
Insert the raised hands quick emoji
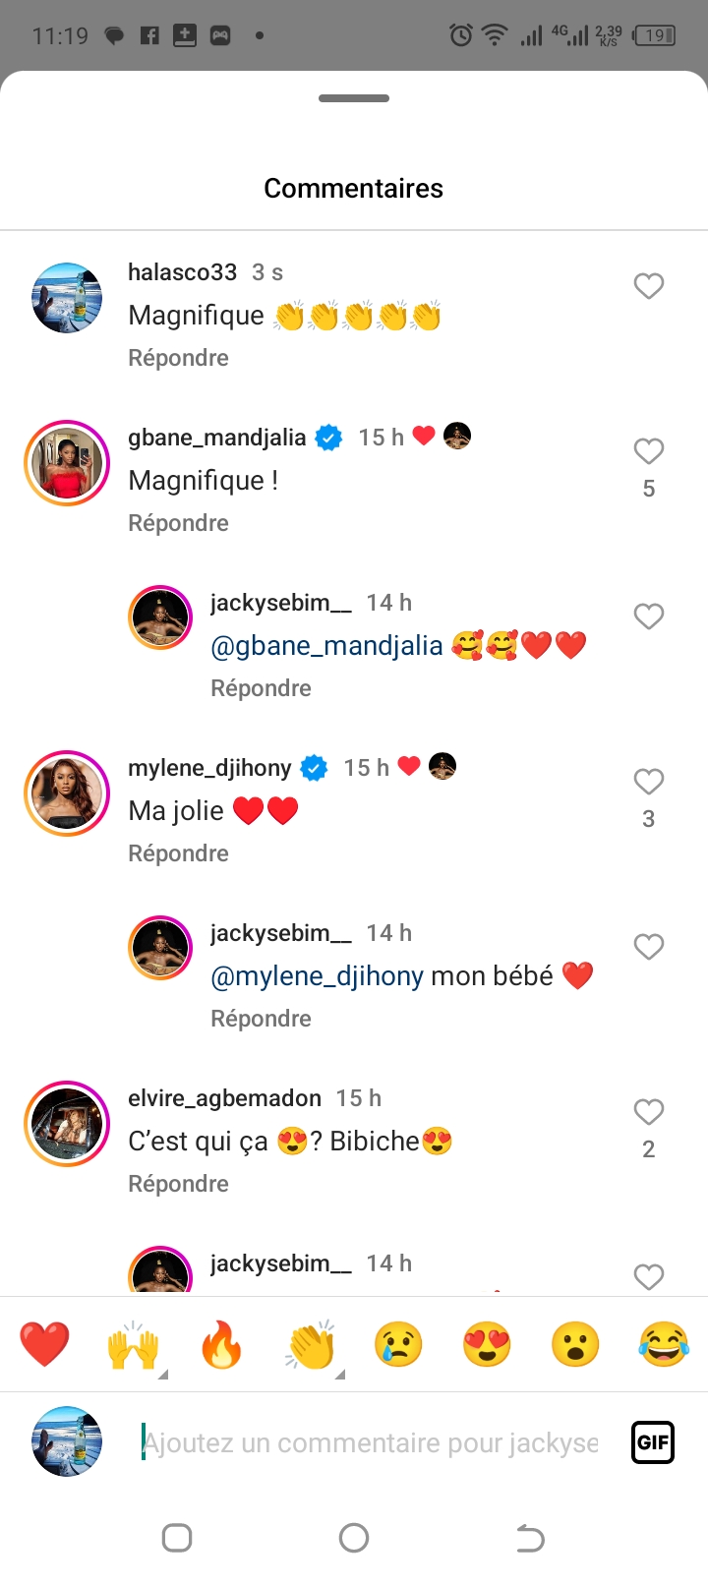(x=133, y=1344)
